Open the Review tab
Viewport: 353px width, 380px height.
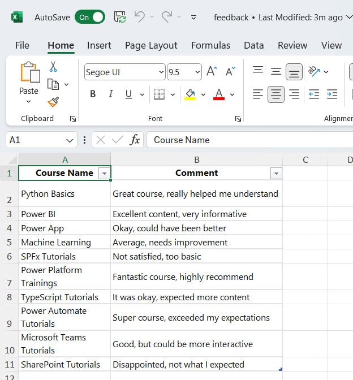point(292,45)
